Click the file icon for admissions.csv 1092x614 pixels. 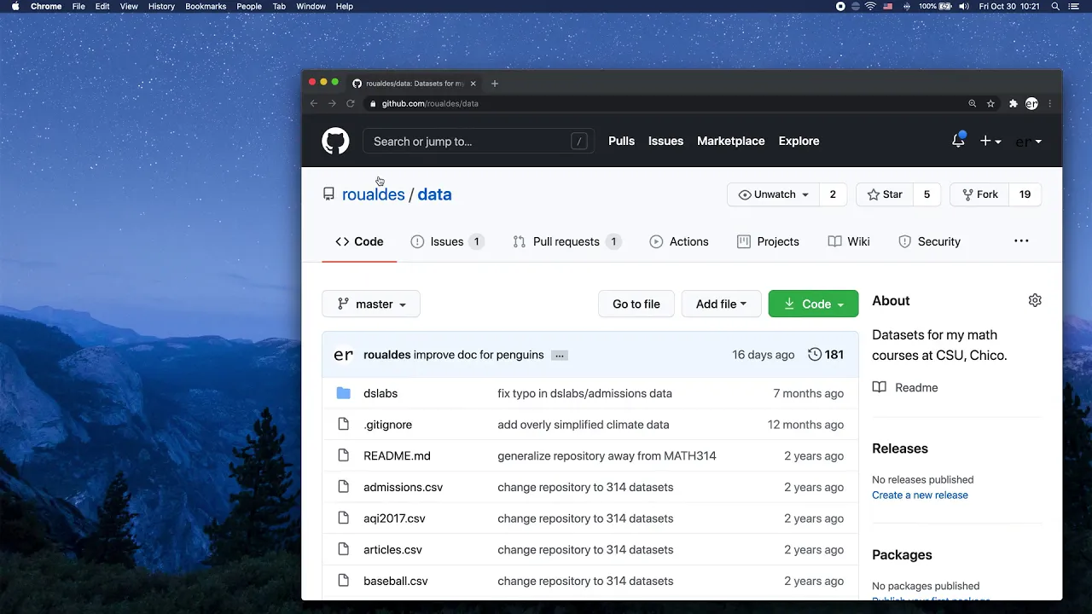tap(343, 487)
